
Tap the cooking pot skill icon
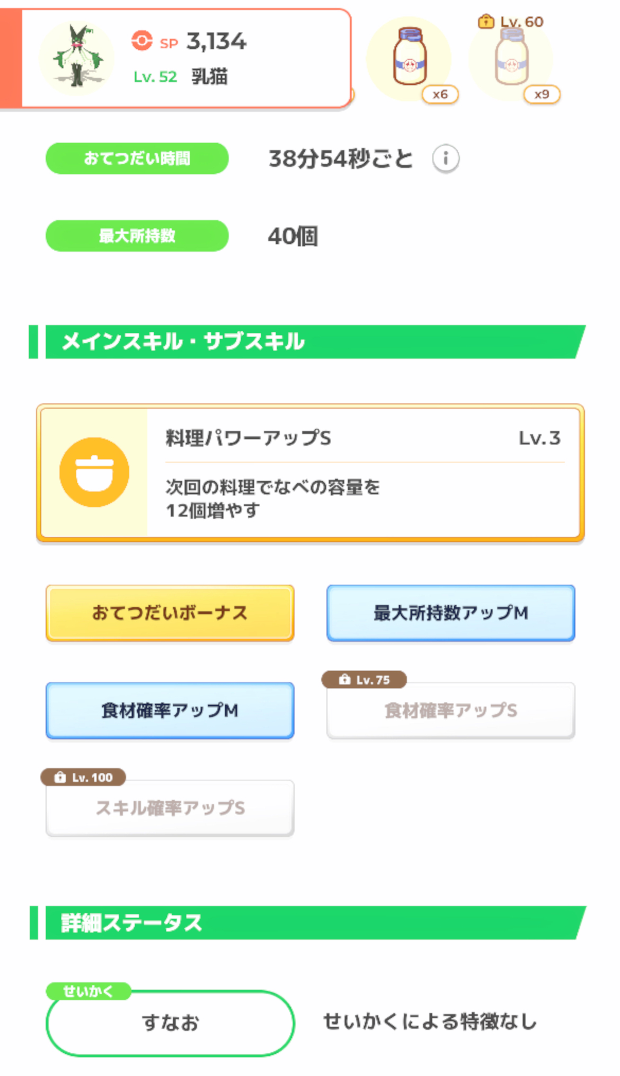point(94,472)
